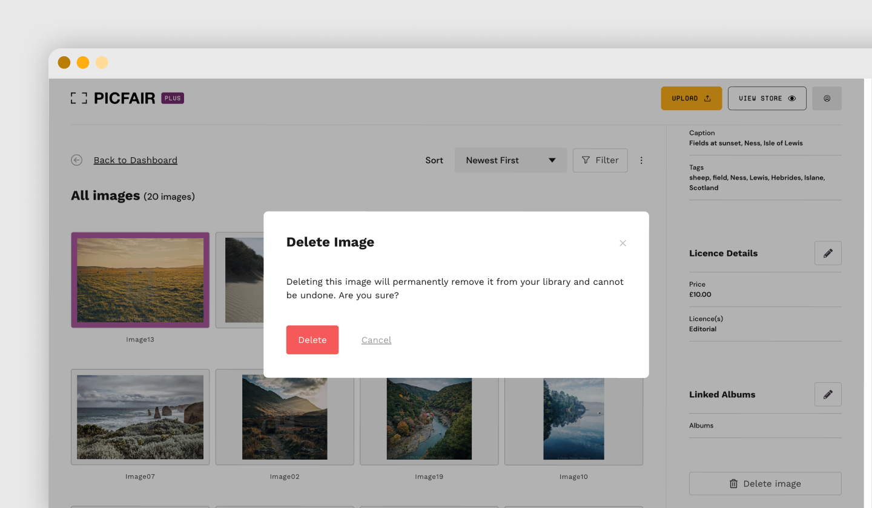Click the caption 'Fields at sunset, Ness, Isle of Lewis'

[x=746, y=143]
